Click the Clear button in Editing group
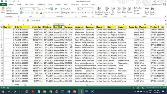167x94 pixels. [x=137, y=14]
